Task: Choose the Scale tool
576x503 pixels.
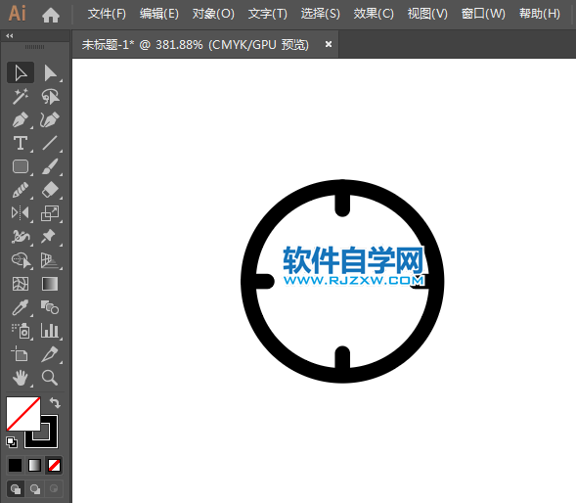Action: (x=50, y=213)
